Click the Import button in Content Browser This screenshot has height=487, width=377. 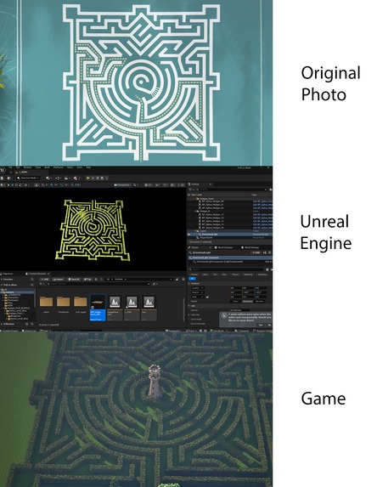pos(59,280)
